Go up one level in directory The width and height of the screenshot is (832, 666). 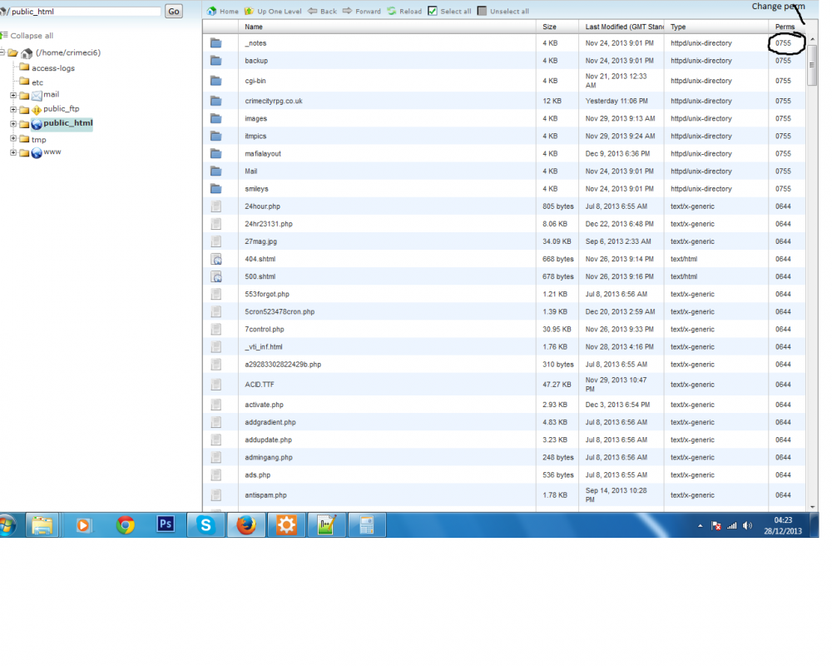[x=250, y=12]
